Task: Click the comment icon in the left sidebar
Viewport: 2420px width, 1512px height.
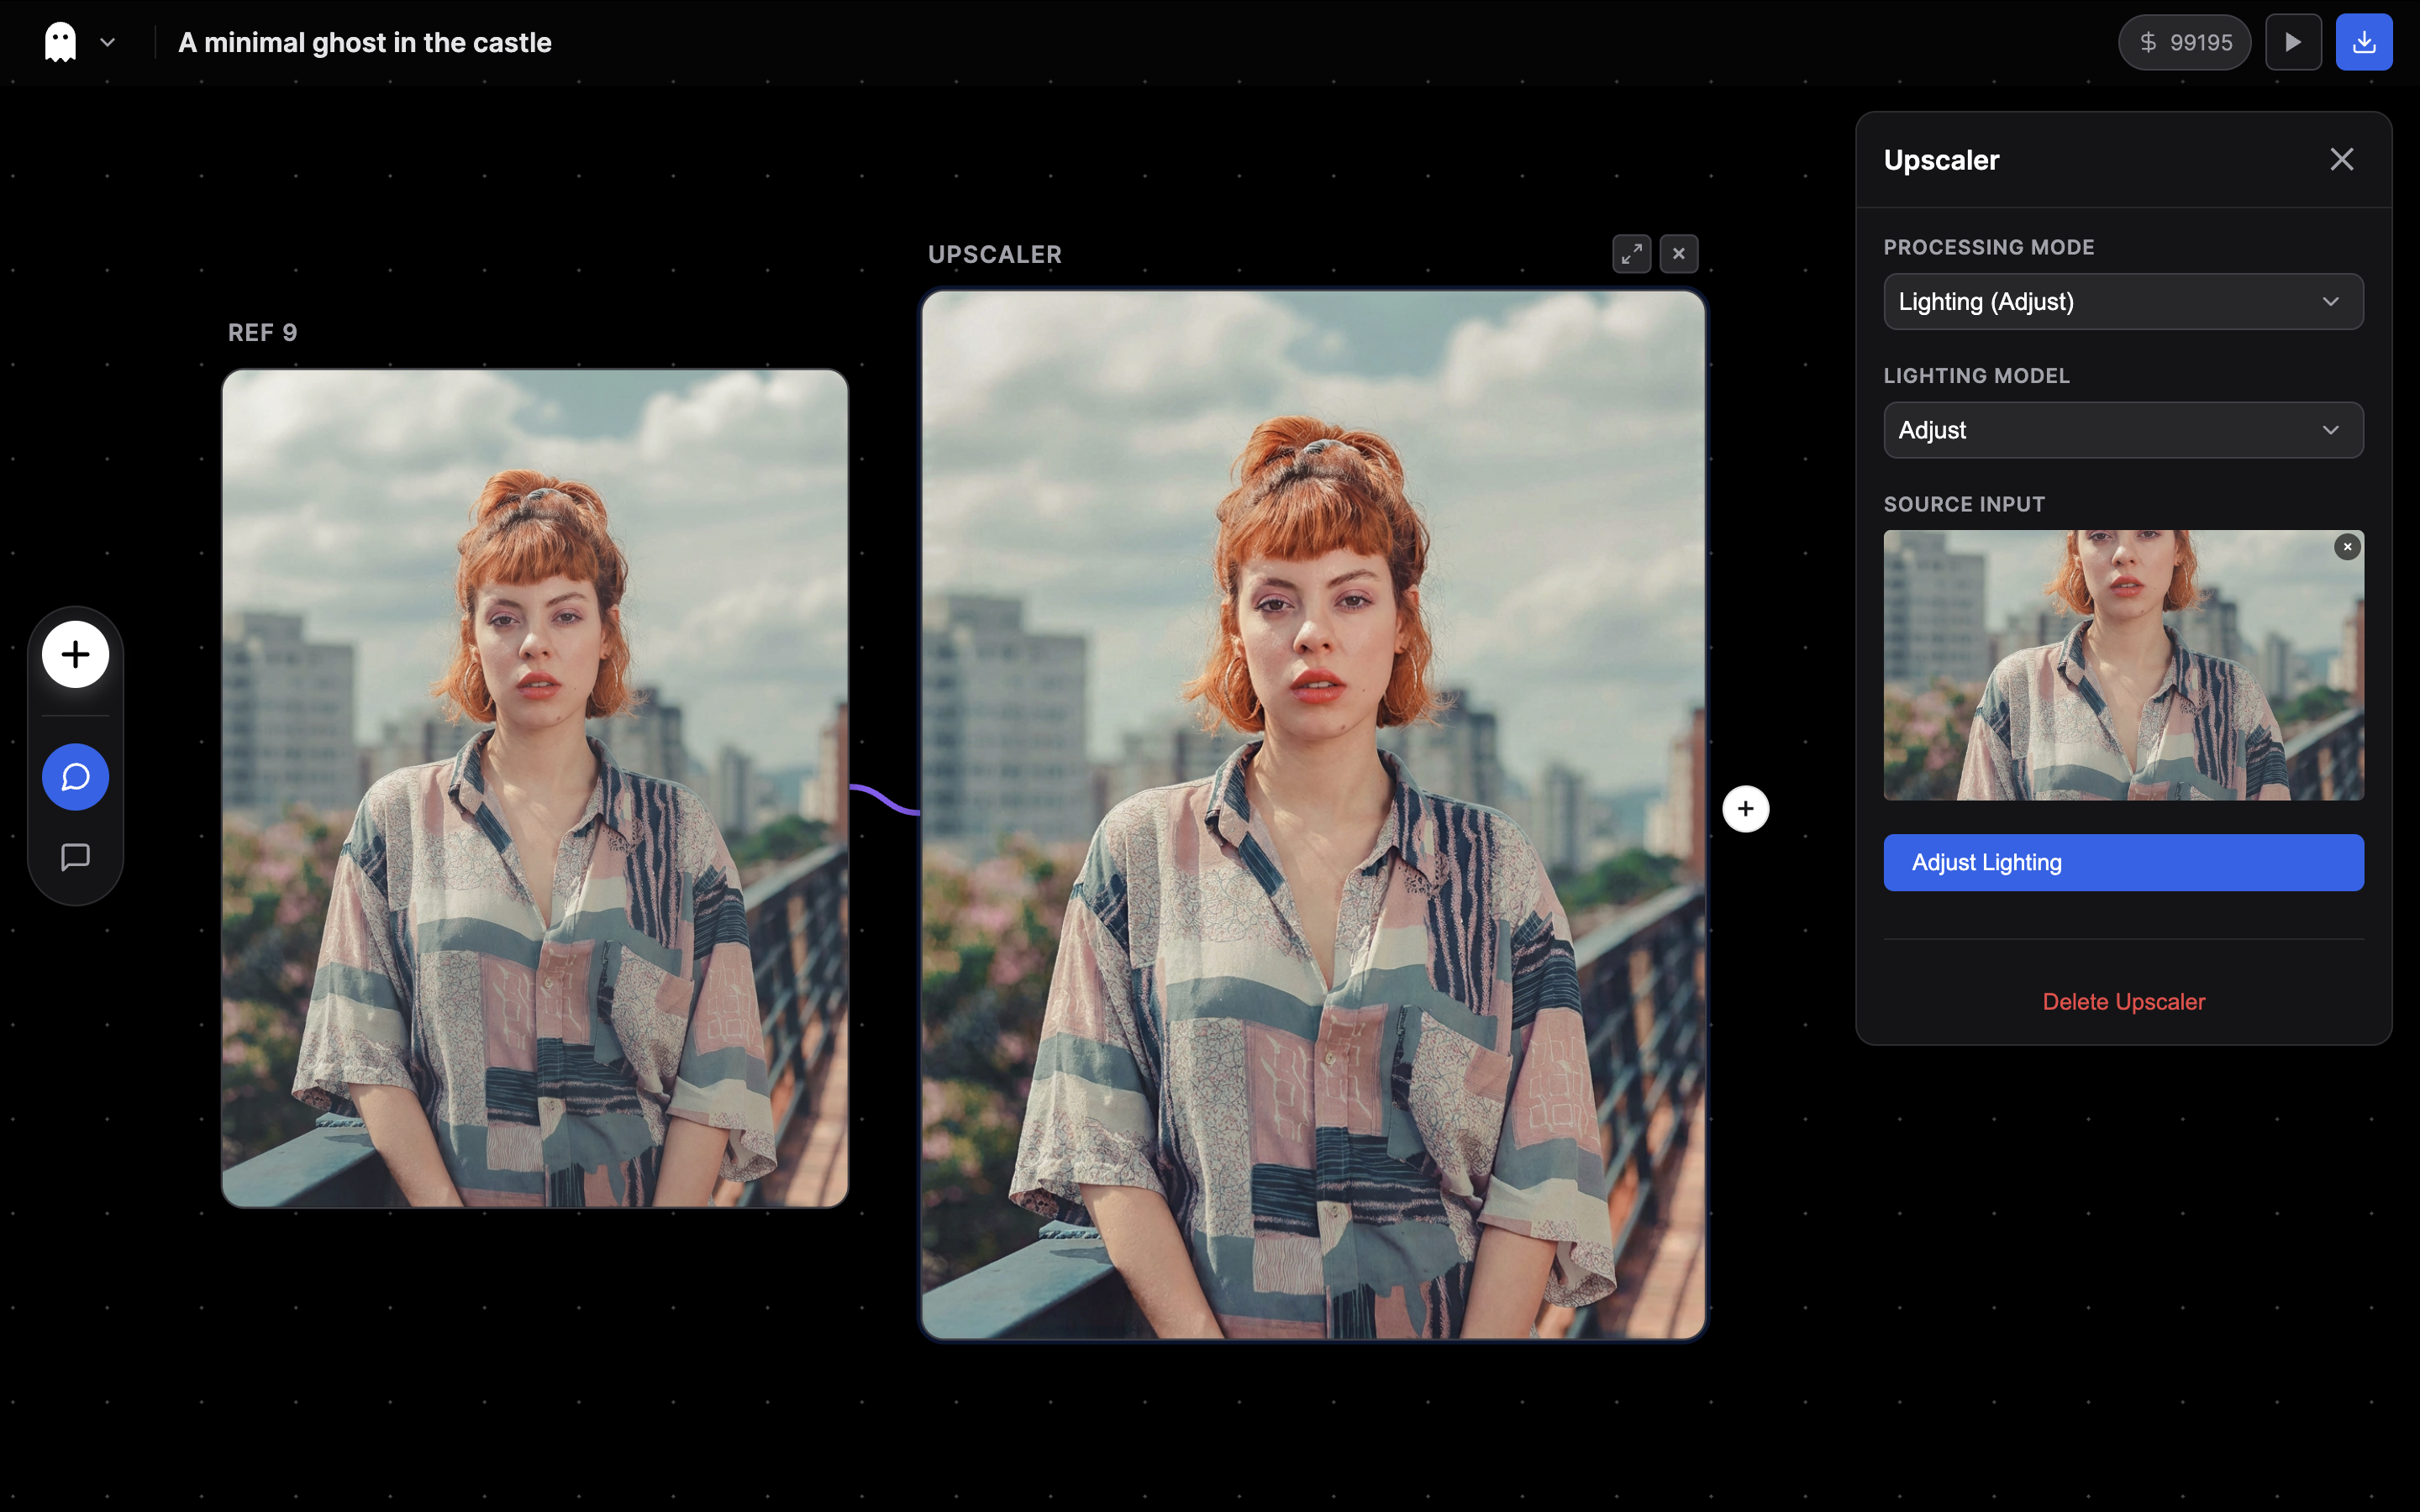Action: pos(75,856)
